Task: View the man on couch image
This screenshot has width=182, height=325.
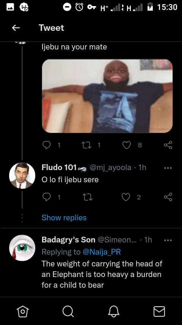Action: [107, 96]
